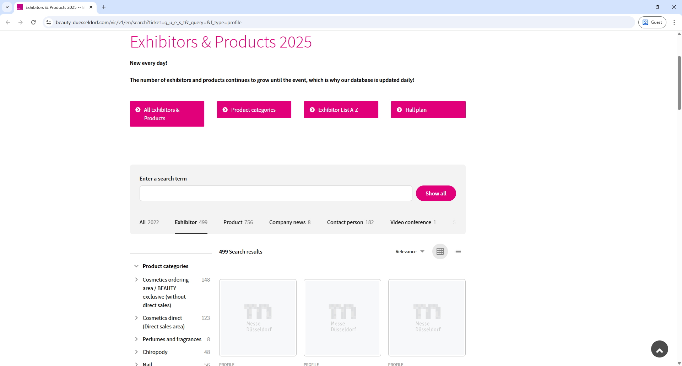Collapse the Product categories filter section
This screenshot has width=682, height=366.
pos(136,266)
